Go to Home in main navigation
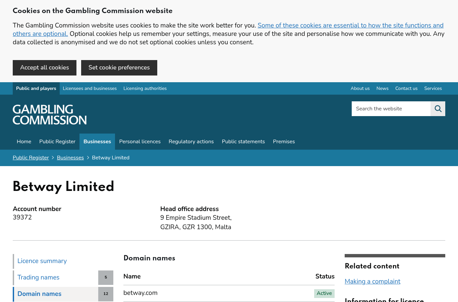Viewport: 458px width, 302px height. (24, 142)
